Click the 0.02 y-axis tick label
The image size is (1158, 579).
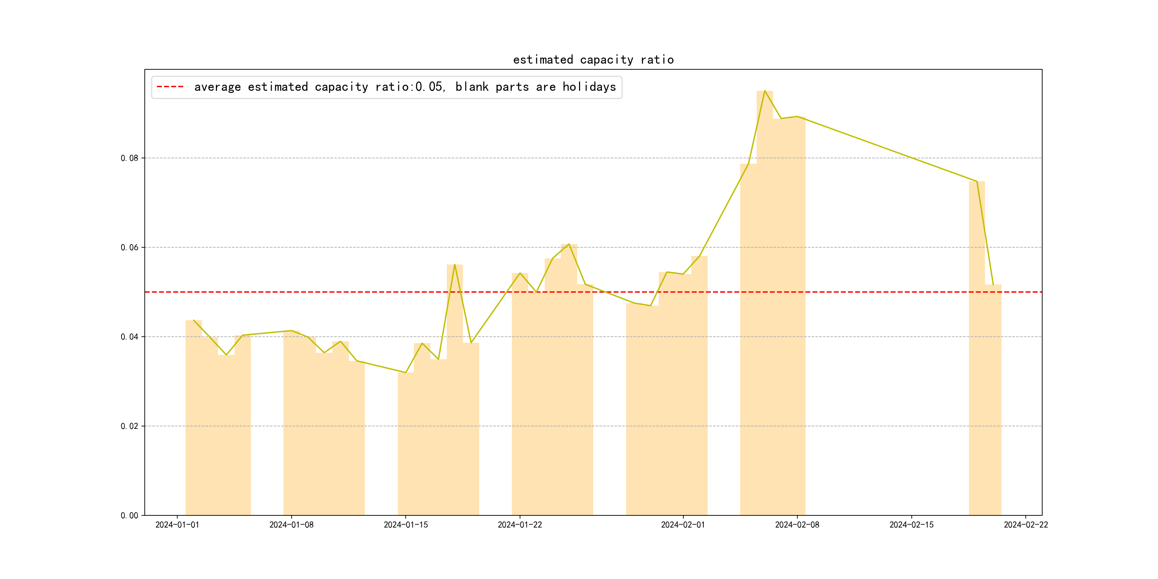click(129, 426)
